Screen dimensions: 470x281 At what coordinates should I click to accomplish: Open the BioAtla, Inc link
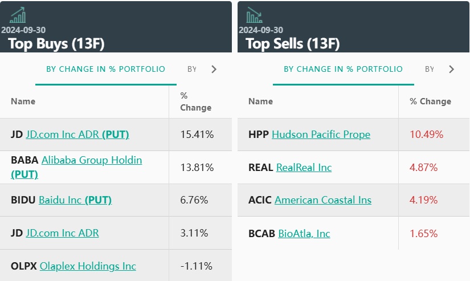coord(304,234)
